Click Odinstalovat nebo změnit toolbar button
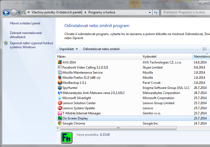210x147 pixels. [101, 49]
